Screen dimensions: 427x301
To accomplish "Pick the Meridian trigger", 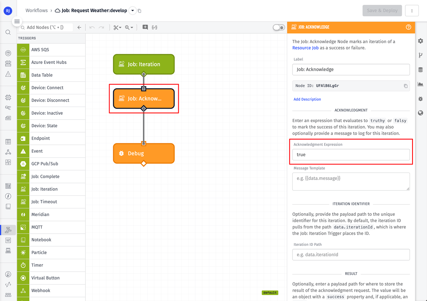I will (x=51, y=214).
